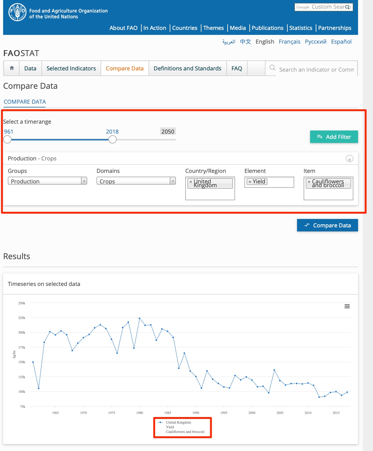Click the Google search magnifier icon

[x=348, y=7]
